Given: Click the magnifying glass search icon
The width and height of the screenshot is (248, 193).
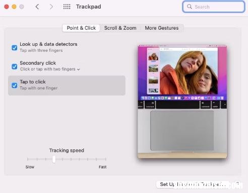Looking at the screenshot, I should [190, 7].
